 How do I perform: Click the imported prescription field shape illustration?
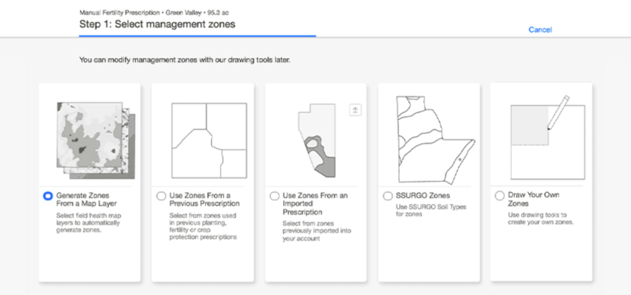[317, 140]
